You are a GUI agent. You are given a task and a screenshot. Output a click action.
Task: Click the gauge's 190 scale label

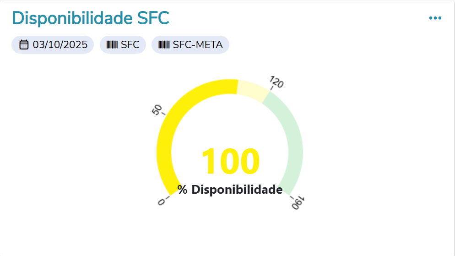click(298, 203)
